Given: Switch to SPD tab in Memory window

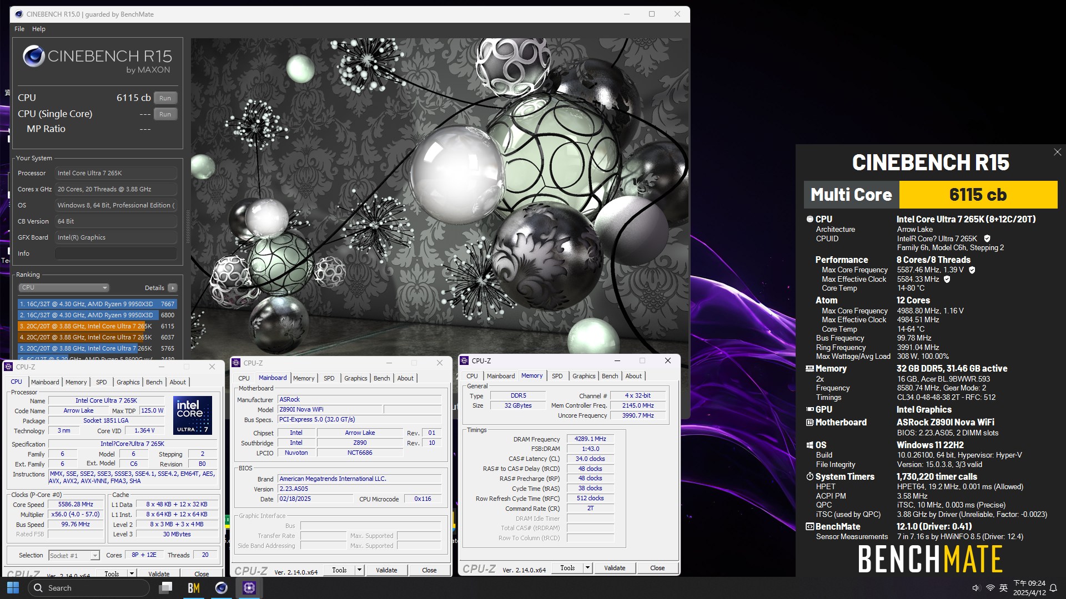Looking at the screenshot, I should pos(557,376).
